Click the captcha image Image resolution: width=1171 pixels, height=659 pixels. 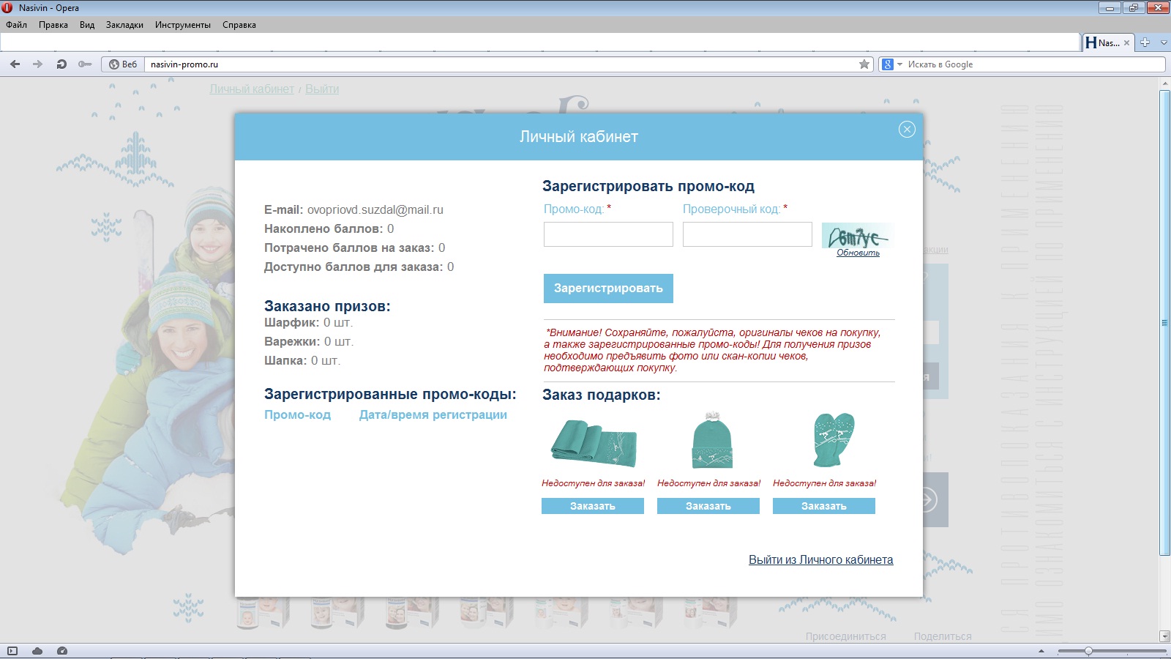pos(858,236)
